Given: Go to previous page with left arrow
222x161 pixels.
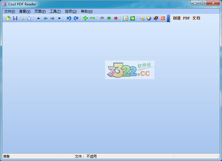Looking at the screenshot, I should point(45,18).
